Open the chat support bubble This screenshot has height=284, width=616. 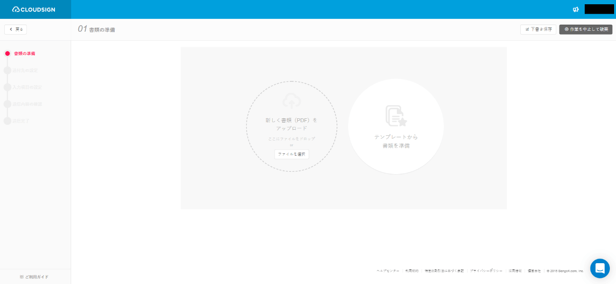click(599, 268)
